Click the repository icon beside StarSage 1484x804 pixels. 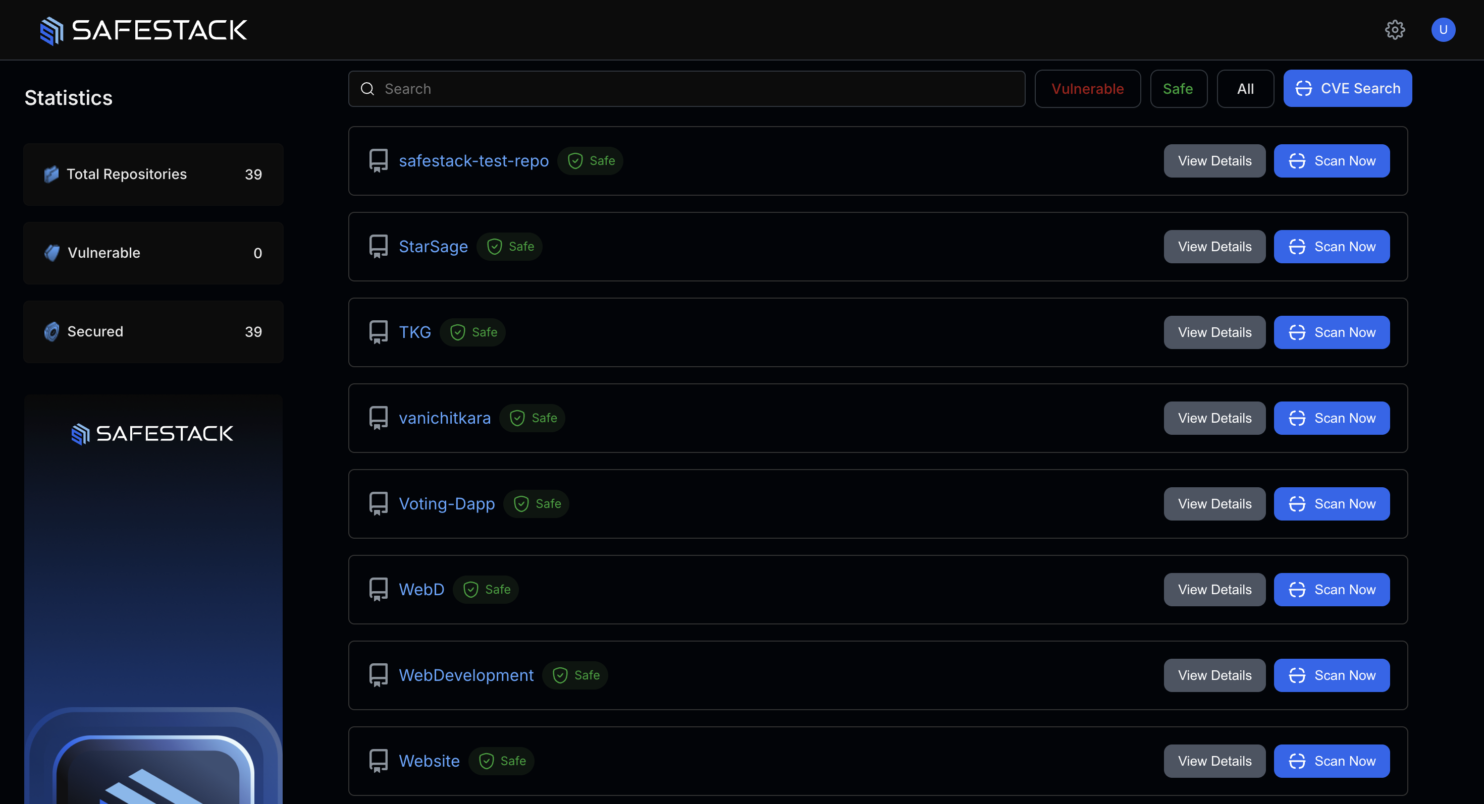click(379, 246)
